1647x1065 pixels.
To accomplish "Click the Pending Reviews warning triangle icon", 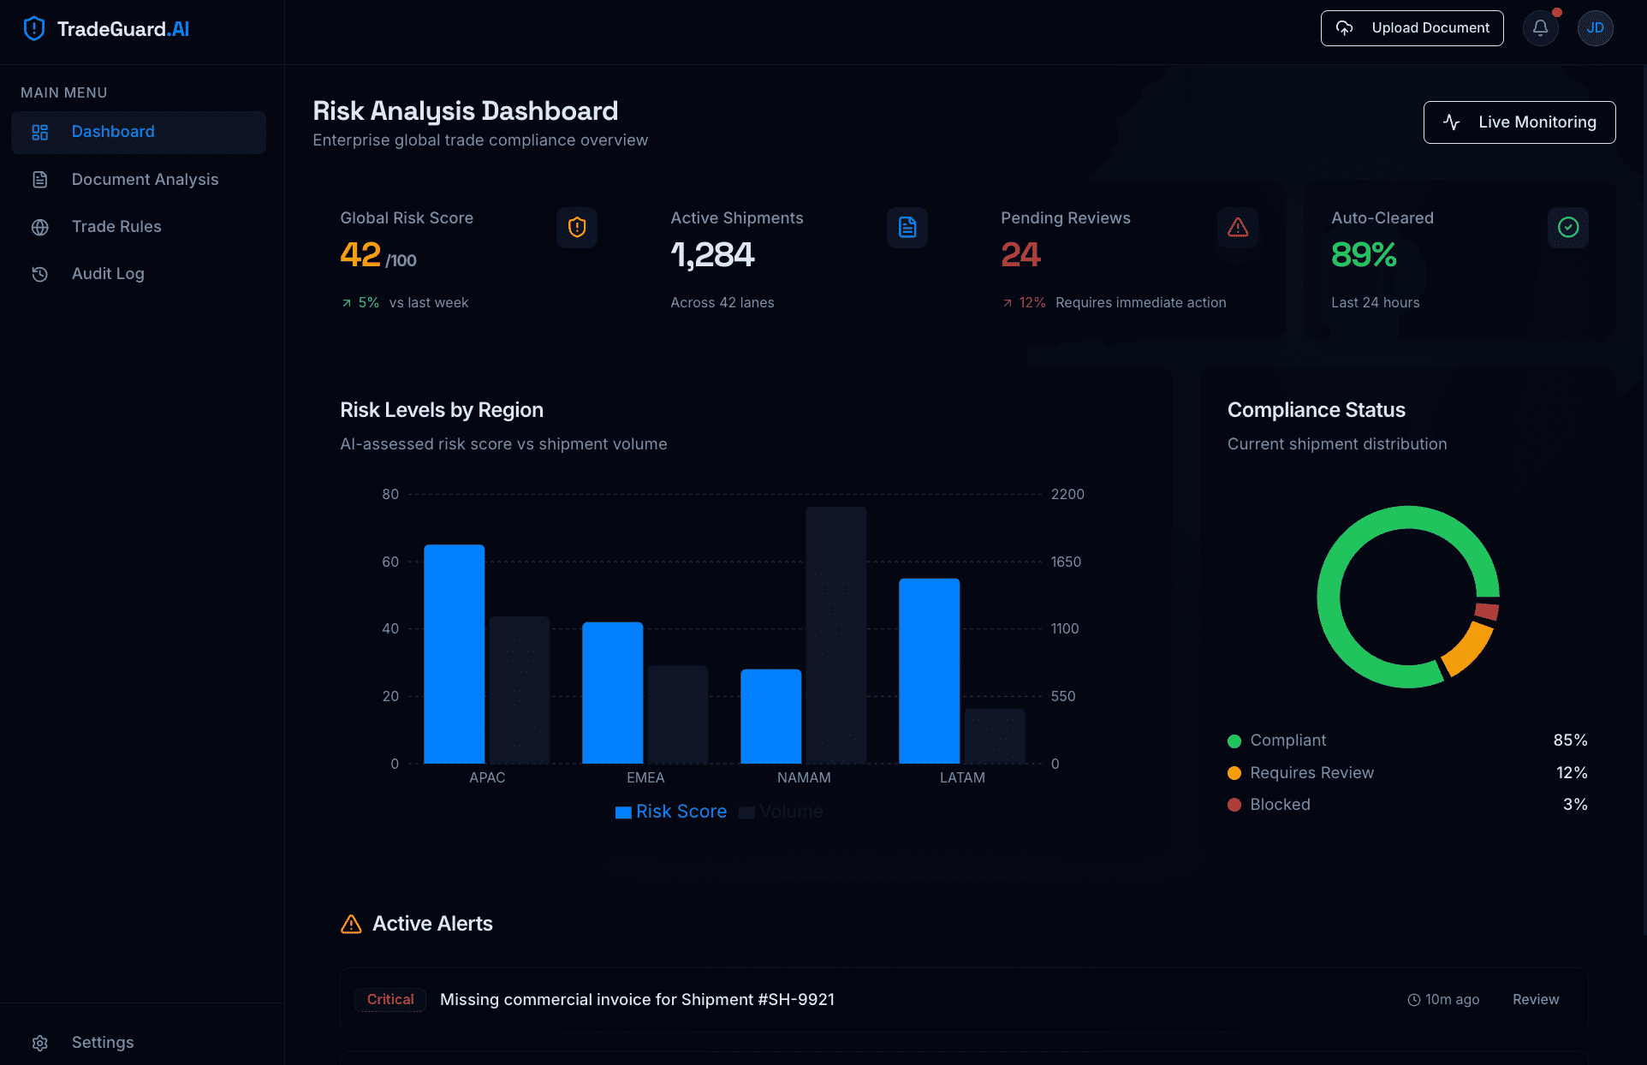I will coord(1238,228).
